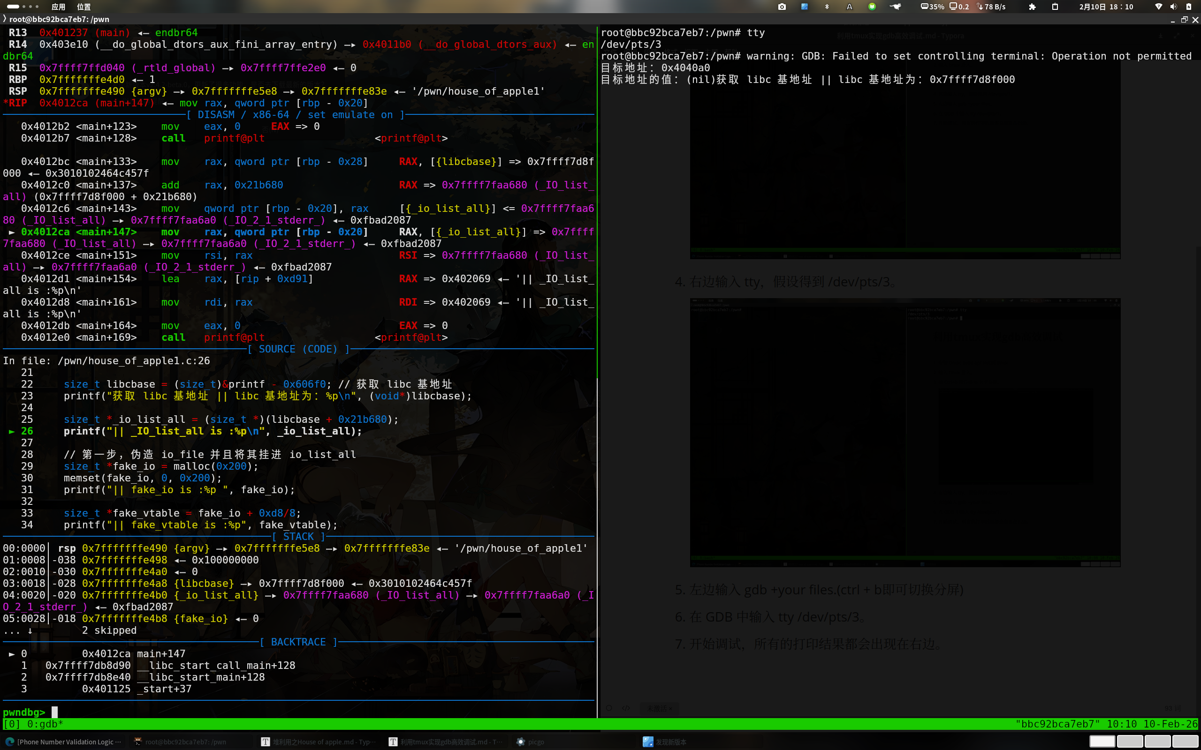Click the input method 'A' indicator
1201x750 pixels.
coord(849,7)
